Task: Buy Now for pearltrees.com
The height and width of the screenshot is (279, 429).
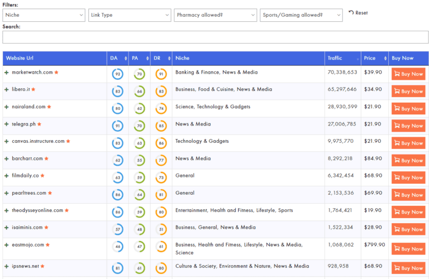Action: 408,195
